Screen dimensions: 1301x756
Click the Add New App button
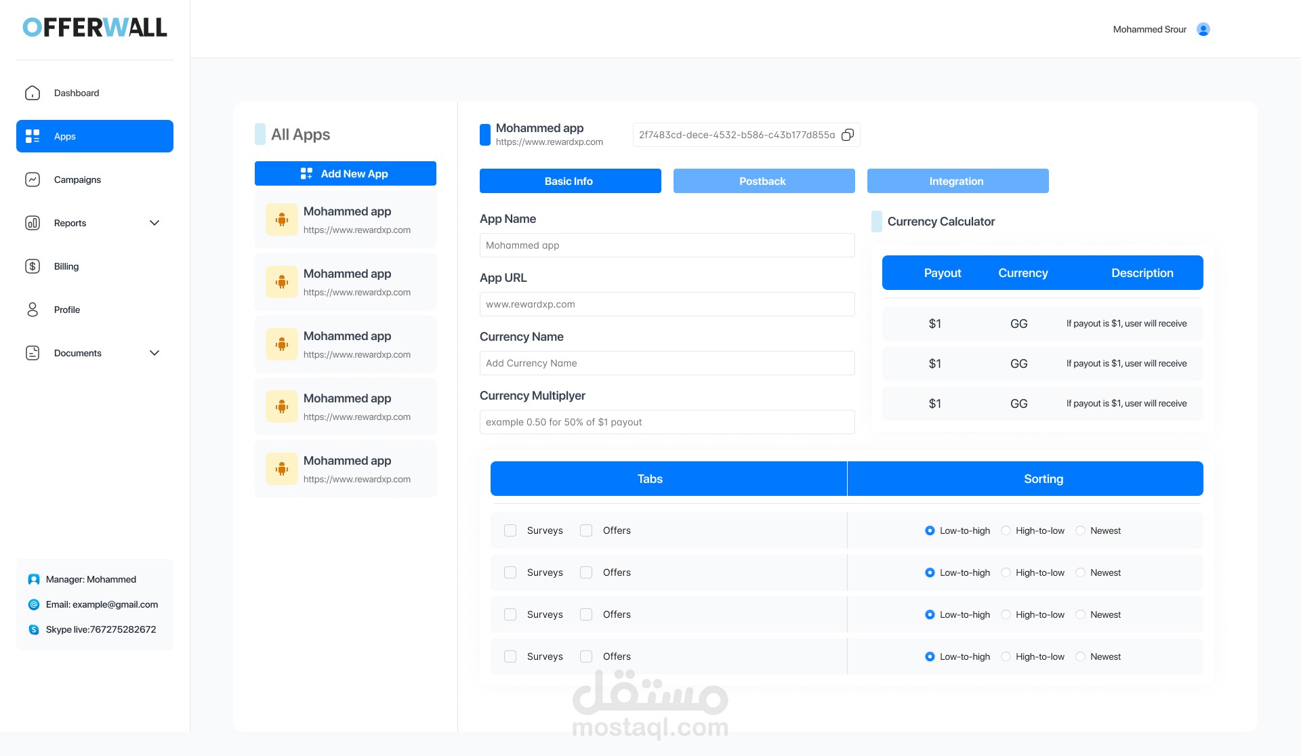coord(345,173)
